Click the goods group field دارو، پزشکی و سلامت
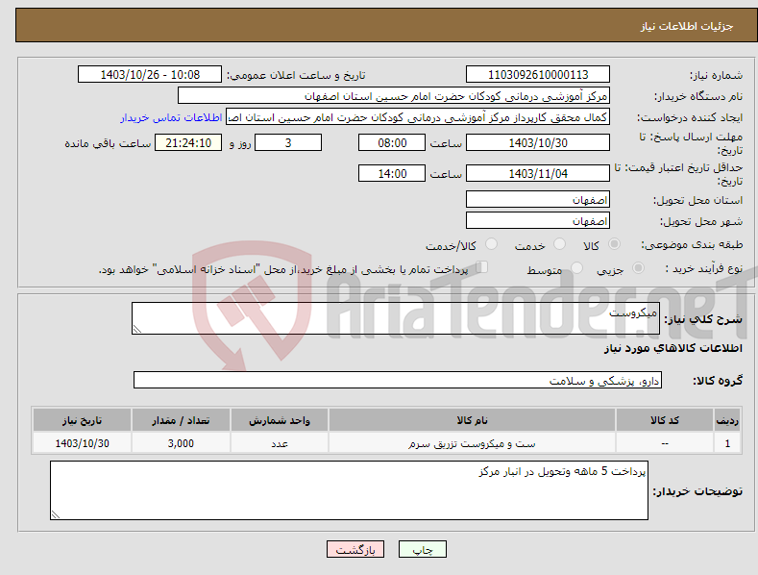Screen dimensions: 758x575 [398, 380]
